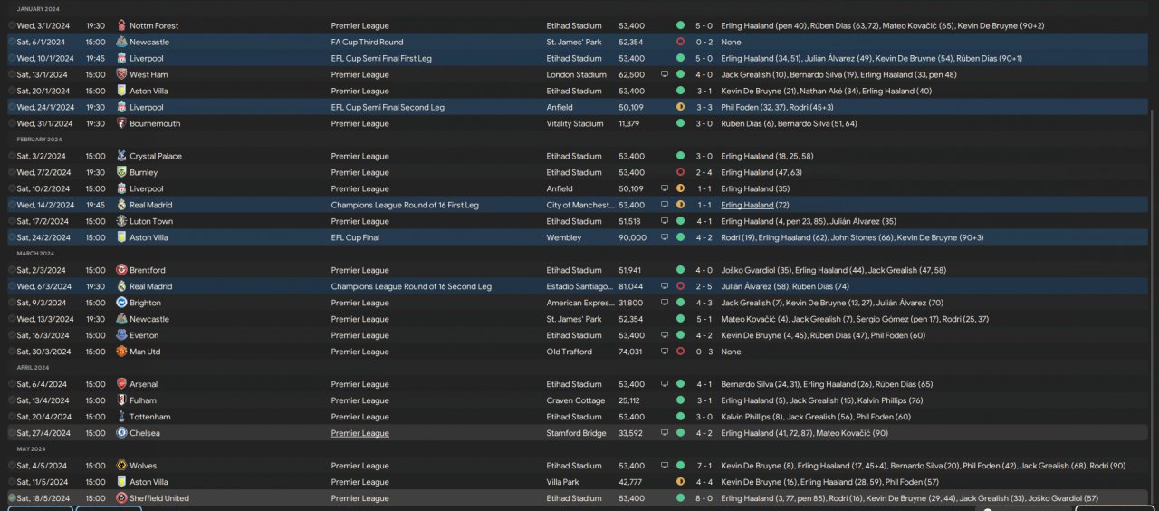Click underlined Erling Haaland (72) scorer link
1159x511 pixels.
[754, 205]
